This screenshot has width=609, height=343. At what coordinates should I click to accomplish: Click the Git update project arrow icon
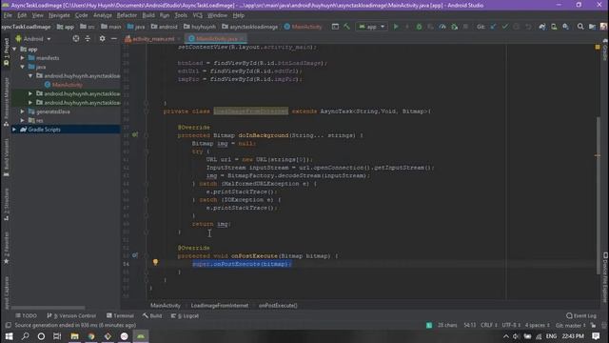[493, 27]
